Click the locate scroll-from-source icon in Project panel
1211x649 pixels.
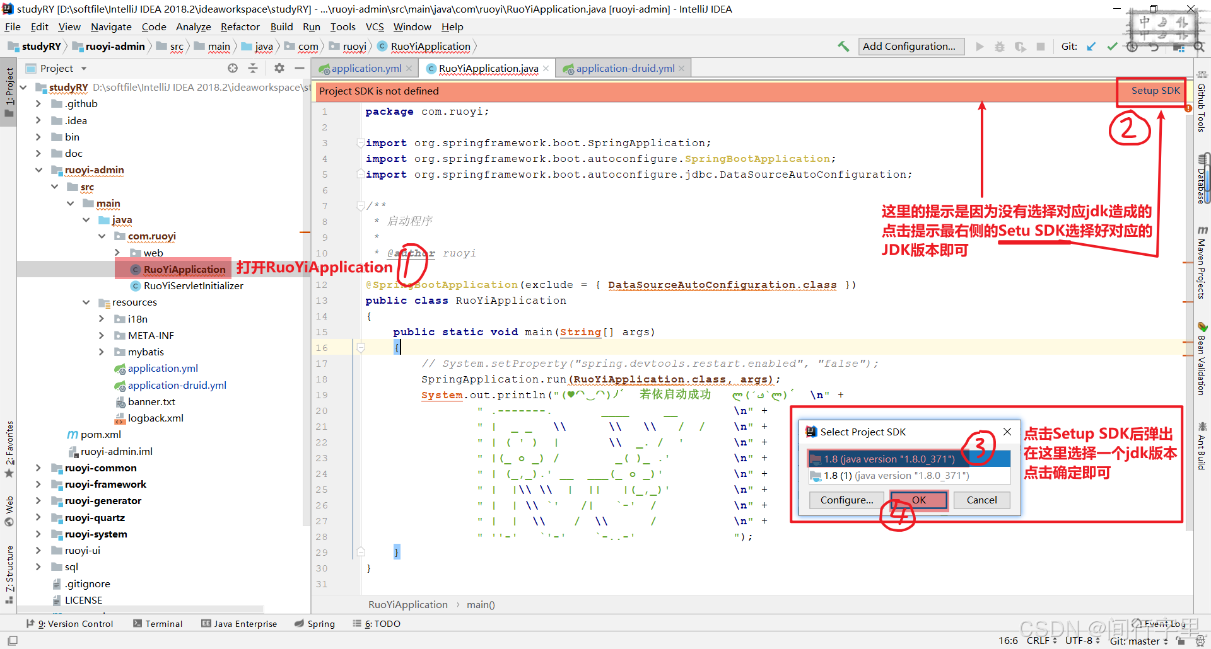coord(233,68)
